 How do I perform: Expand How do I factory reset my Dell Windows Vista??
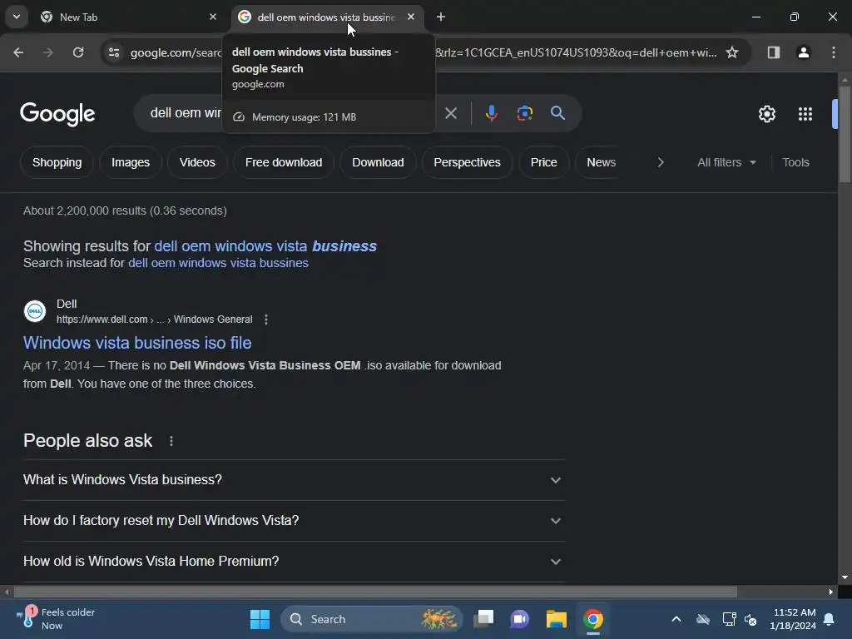coord(294,521)
